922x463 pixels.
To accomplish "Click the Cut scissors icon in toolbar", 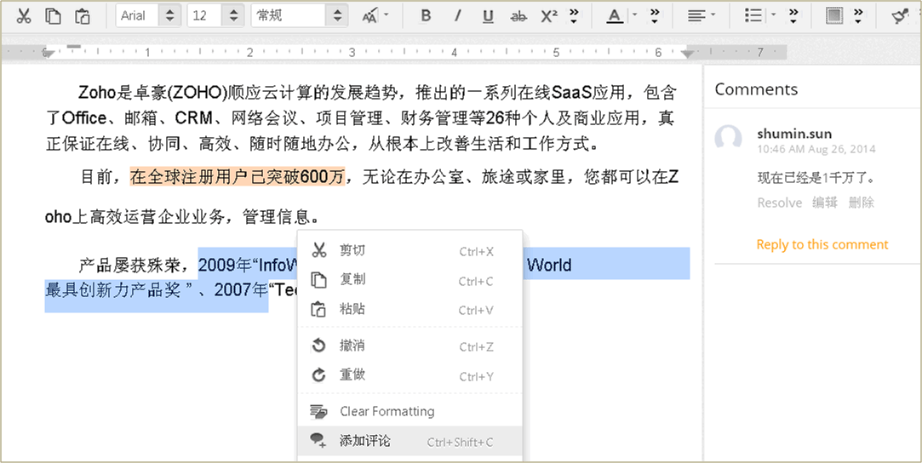I will (24, 16).
